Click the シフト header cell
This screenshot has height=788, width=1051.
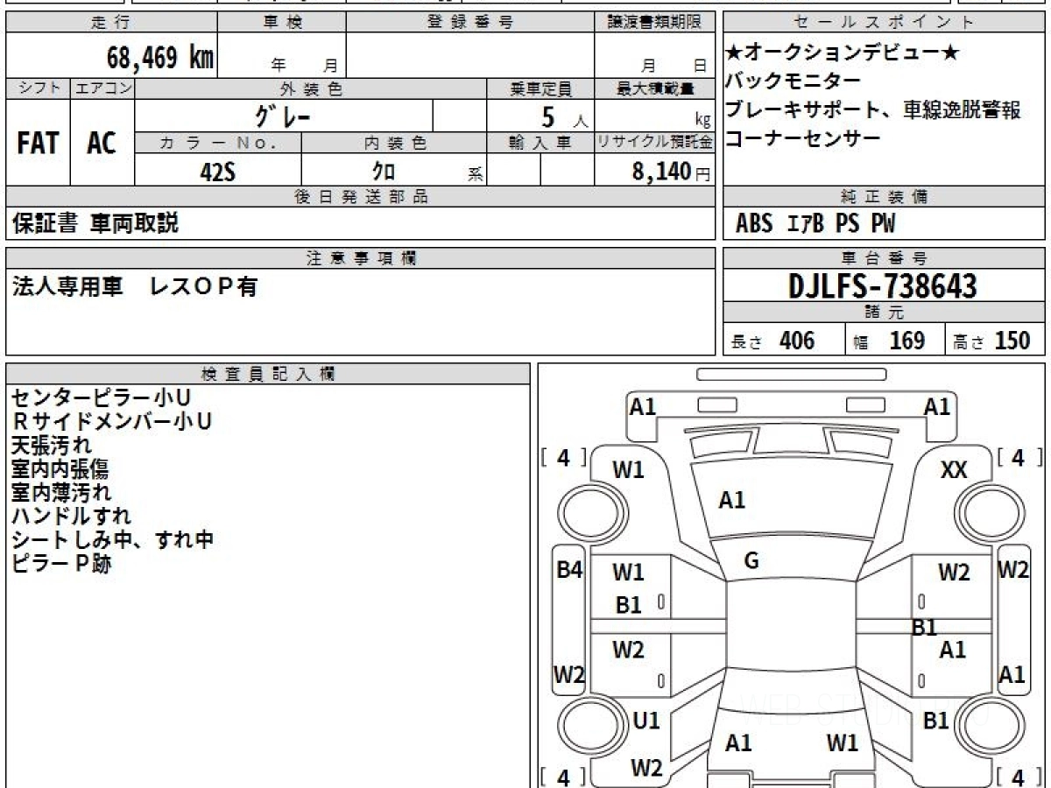point(39,88)
